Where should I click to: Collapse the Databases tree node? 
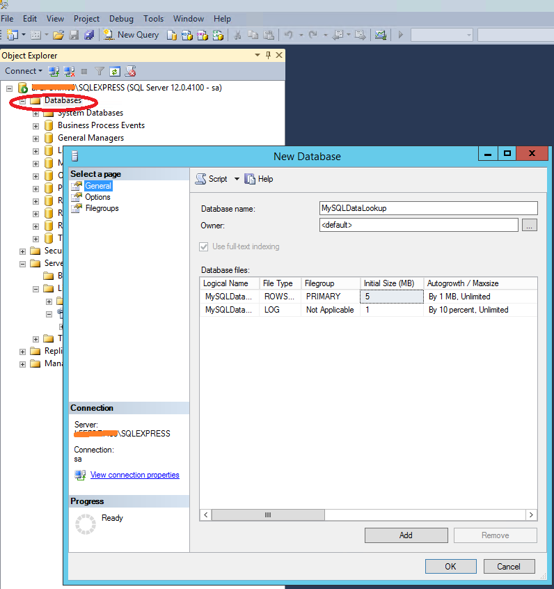[x=22, y=101]
